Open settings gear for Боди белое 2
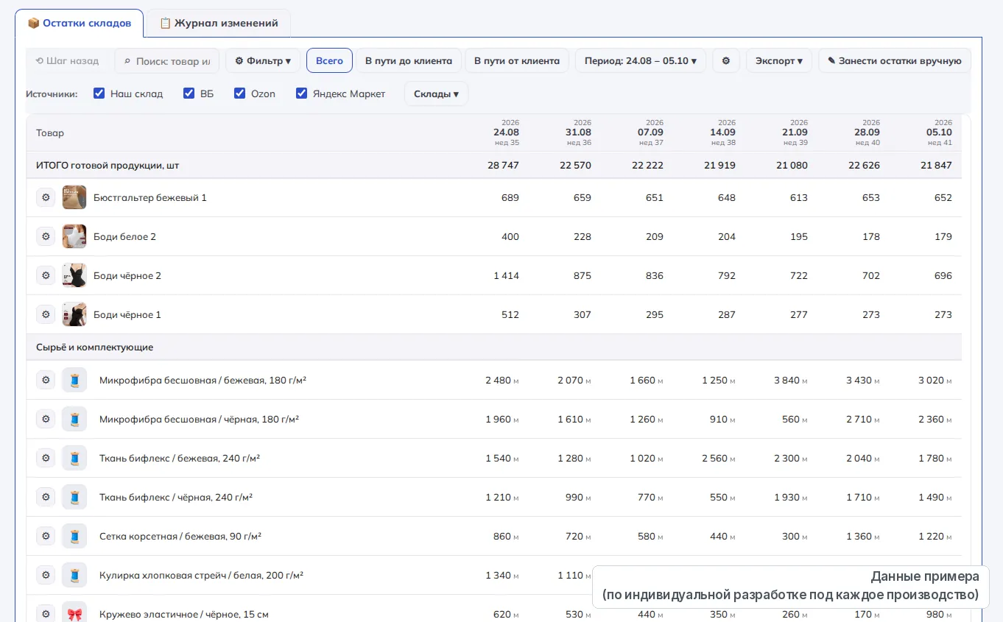The image size is (1003, 622). pyautogui.click(x=46, y=236)
